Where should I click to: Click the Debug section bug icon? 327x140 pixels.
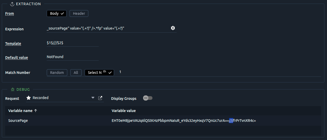(x=12, y=89)
